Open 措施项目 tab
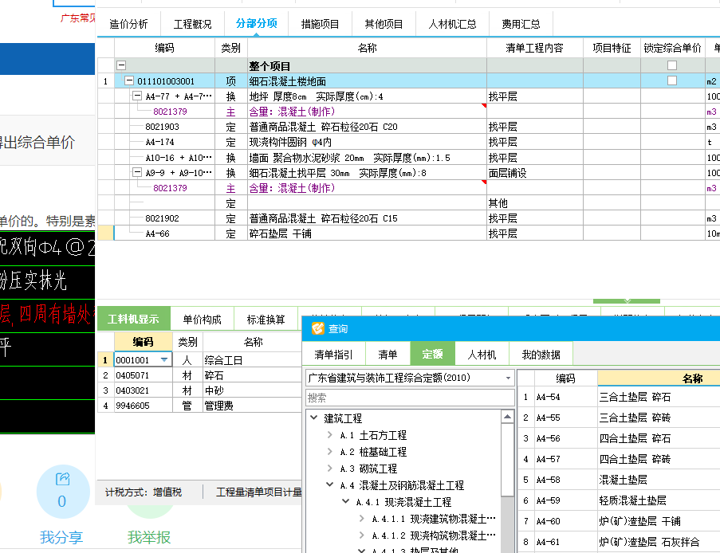This screenshot has width=720, height=553. [x=320, y=24]
